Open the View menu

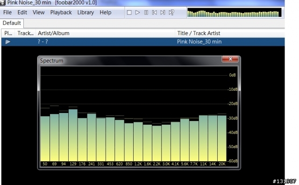tap(38, 13)
